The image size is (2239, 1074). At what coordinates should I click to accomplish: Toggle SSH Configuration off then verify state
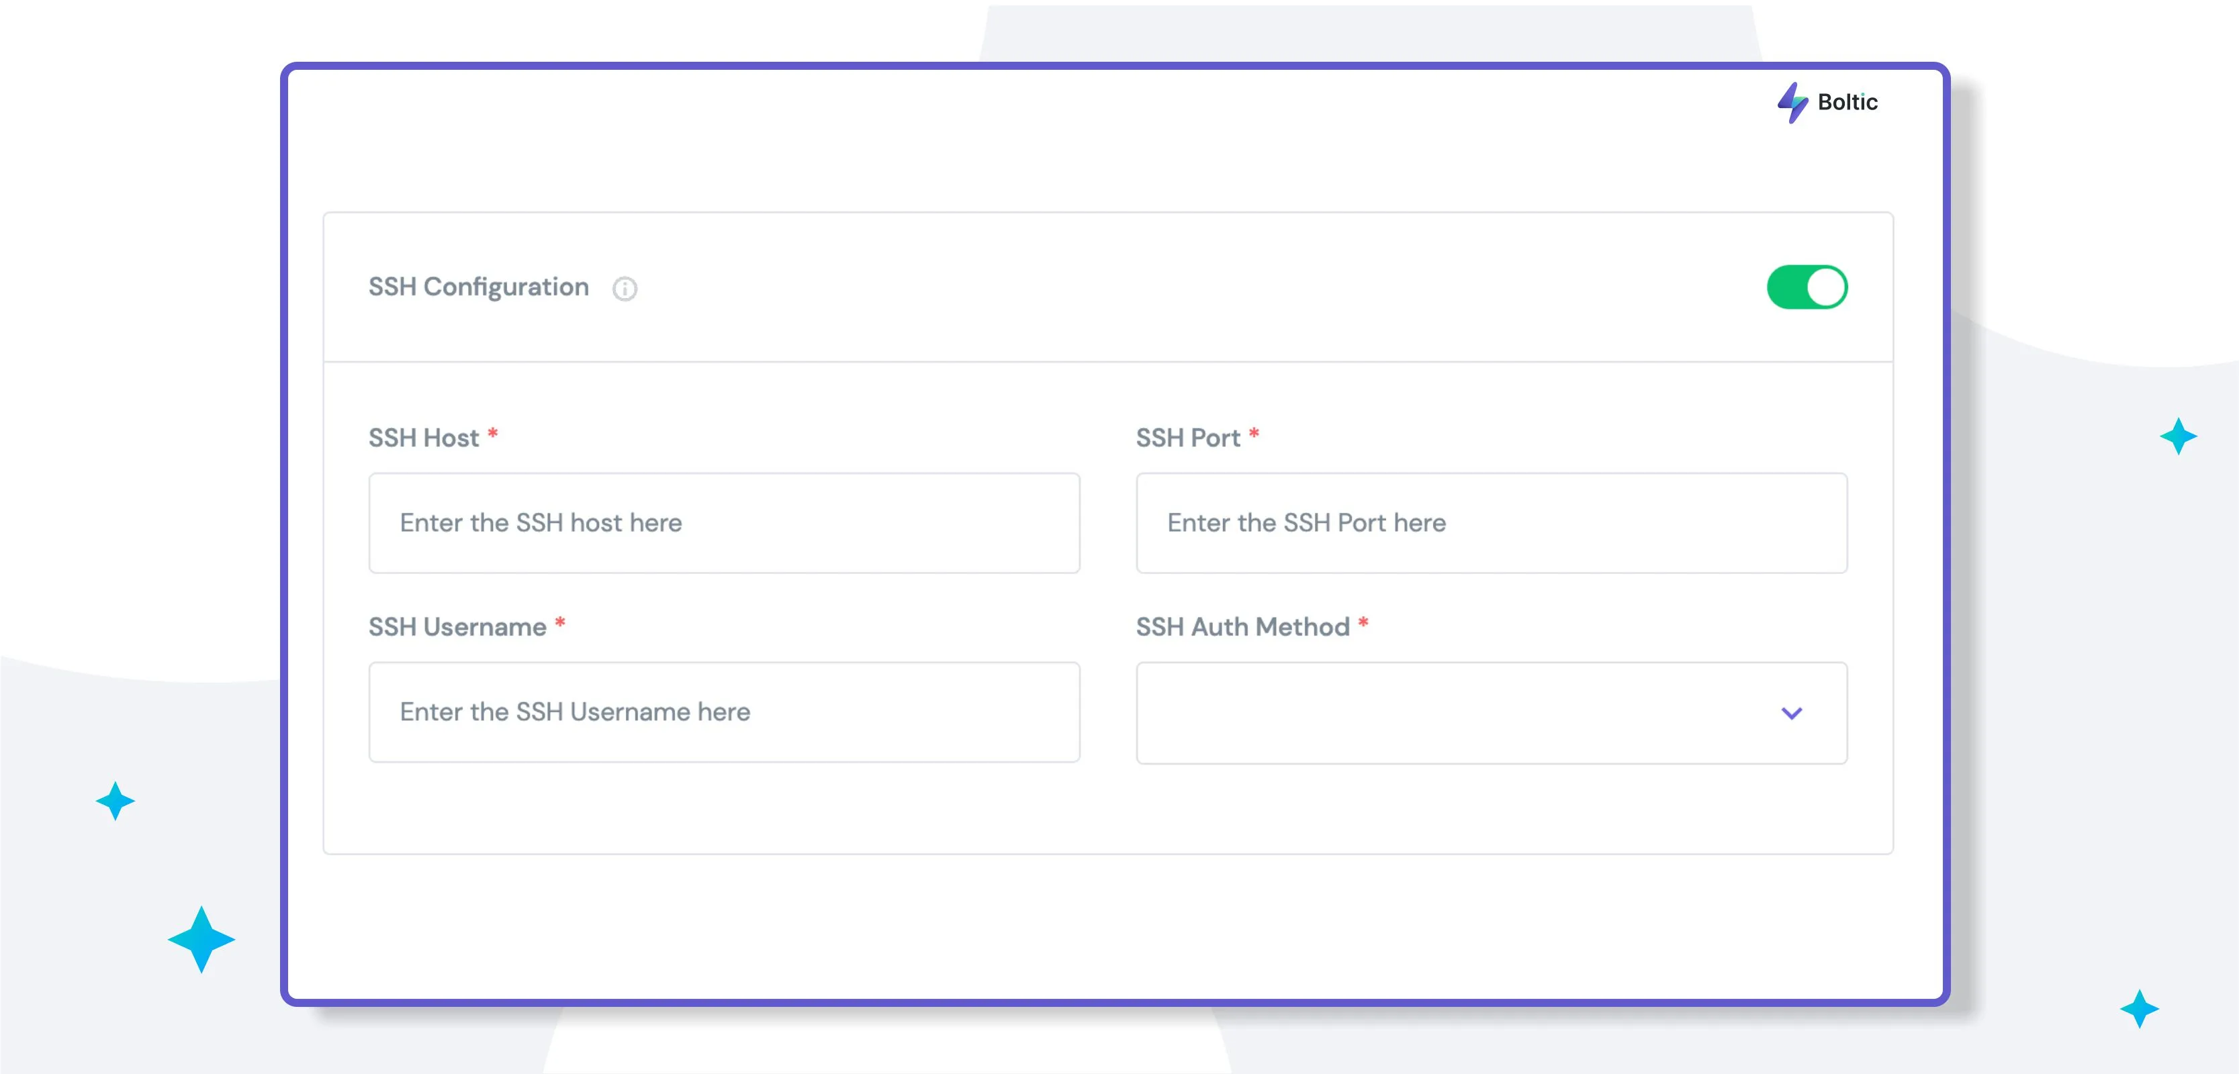coord(1808,287)
